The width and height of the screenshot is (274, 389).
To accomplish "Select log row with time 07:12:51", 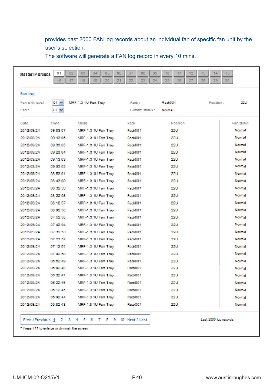I will pyautogui.click(x=134, y=246).
